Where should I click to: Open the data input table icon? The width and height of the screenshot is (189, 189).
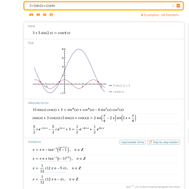(x=45, y=15)
